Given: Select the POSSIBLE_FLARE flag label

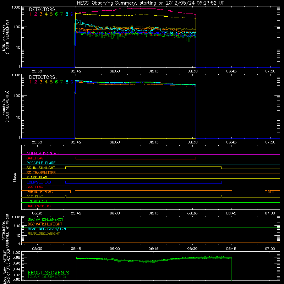Looking at the screenshot, I should click(41, 163).
